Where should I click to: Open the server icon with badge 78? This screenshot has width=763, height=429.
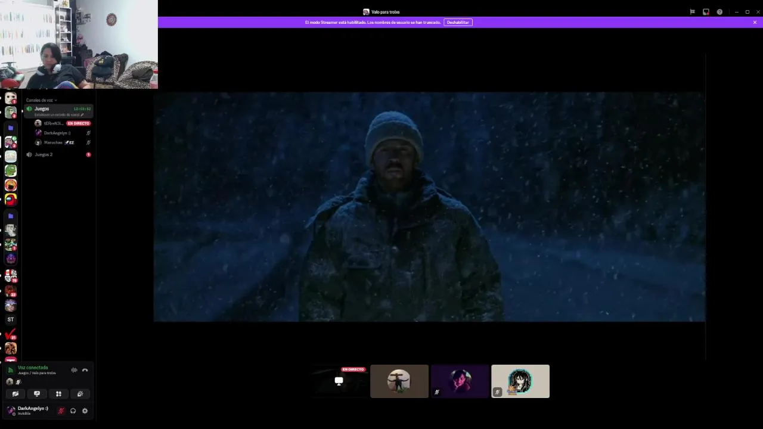coord(11,275)
